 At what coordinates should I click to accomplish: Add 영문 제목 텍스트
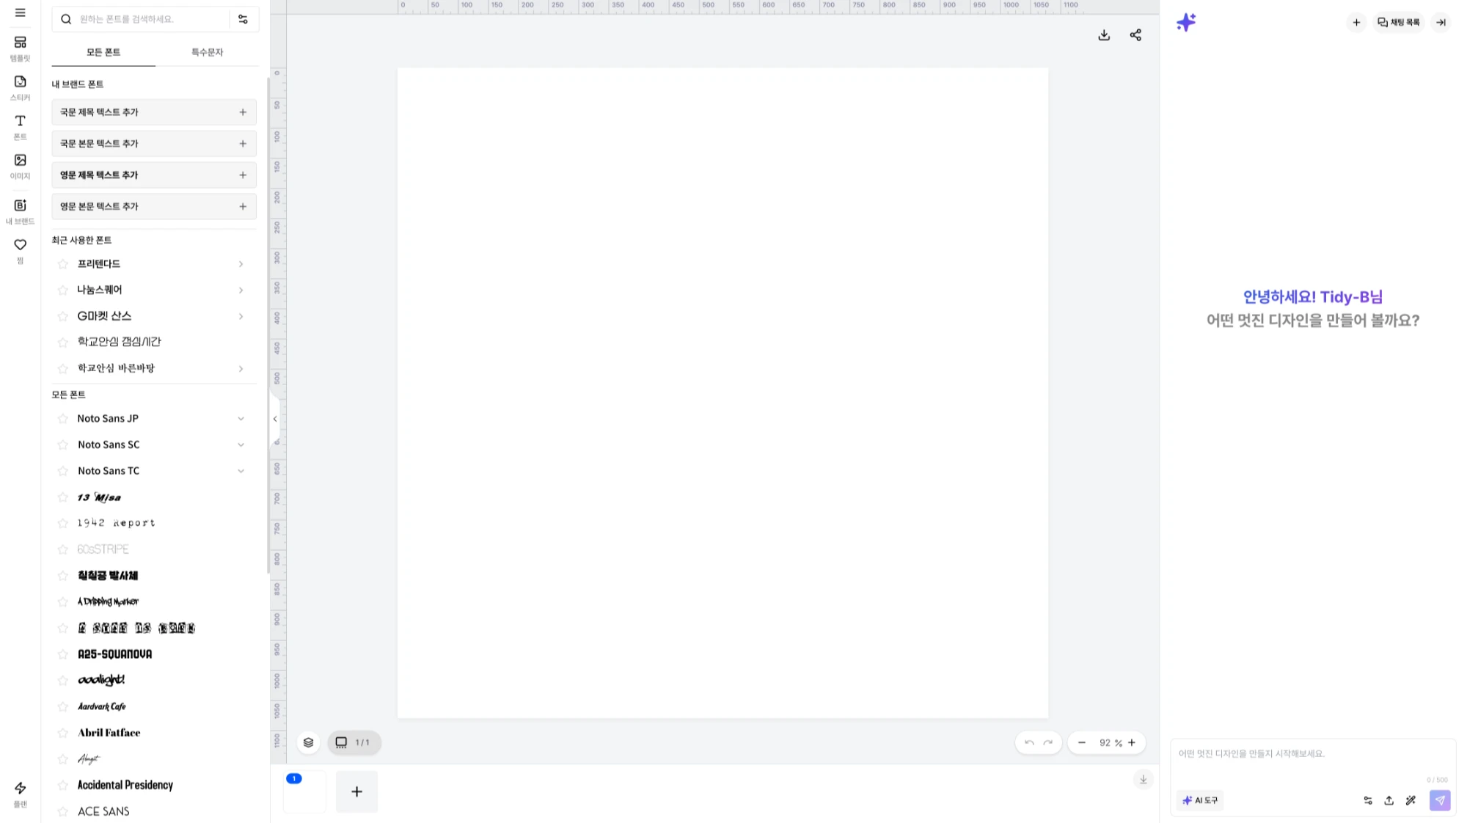pyautogui.click(x=154, y=175)
